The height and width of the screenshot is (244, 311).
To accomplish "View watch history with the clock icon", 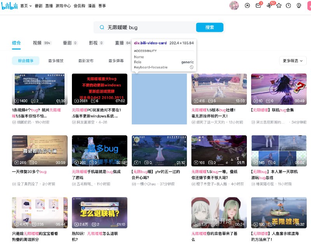I will coord(289,6).
